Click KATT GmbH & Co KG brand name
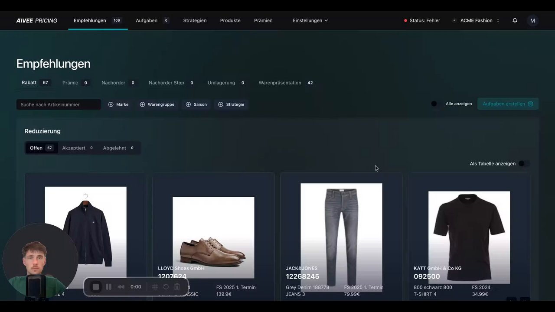The height and width of the screenshot is (312, 555). tap(437, 268)
